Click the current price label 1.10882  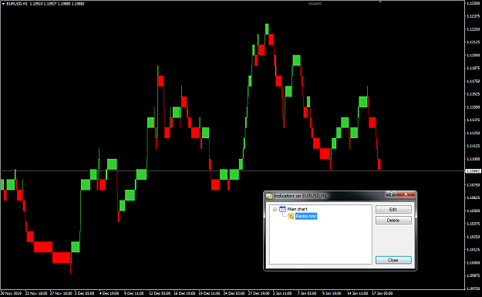pyautogui.click(x=474, y=171)
